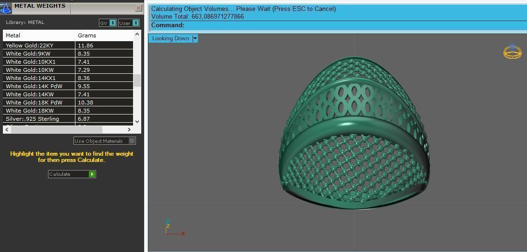527x252 pixels.
Task: Click the metal list scroll down arrow
Action: [137, 122]
